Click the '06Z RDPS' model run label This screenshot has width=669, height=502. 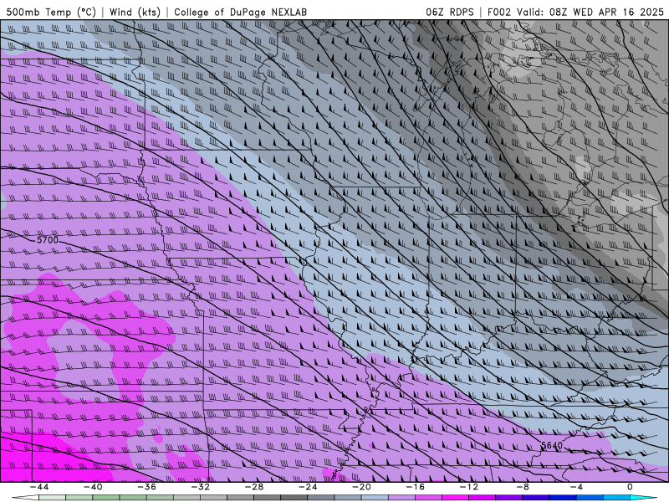tap(450, 12)
